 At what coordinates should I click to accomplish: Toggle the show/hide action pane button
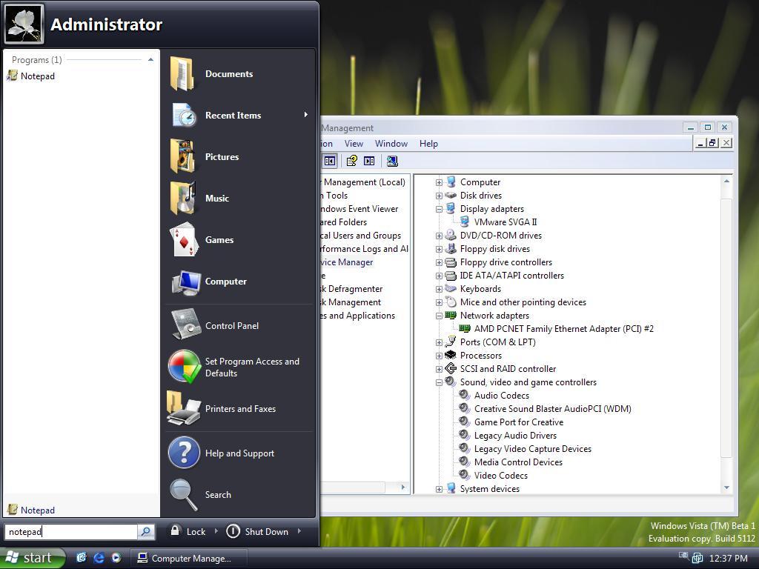click(369, 161)
